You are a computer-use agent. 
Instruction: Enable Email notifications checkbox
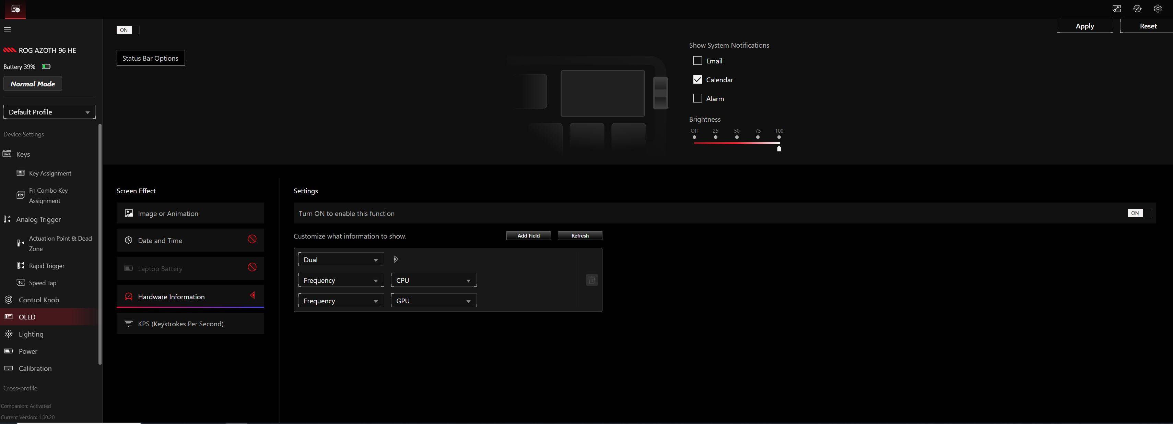tap(697, 61)
